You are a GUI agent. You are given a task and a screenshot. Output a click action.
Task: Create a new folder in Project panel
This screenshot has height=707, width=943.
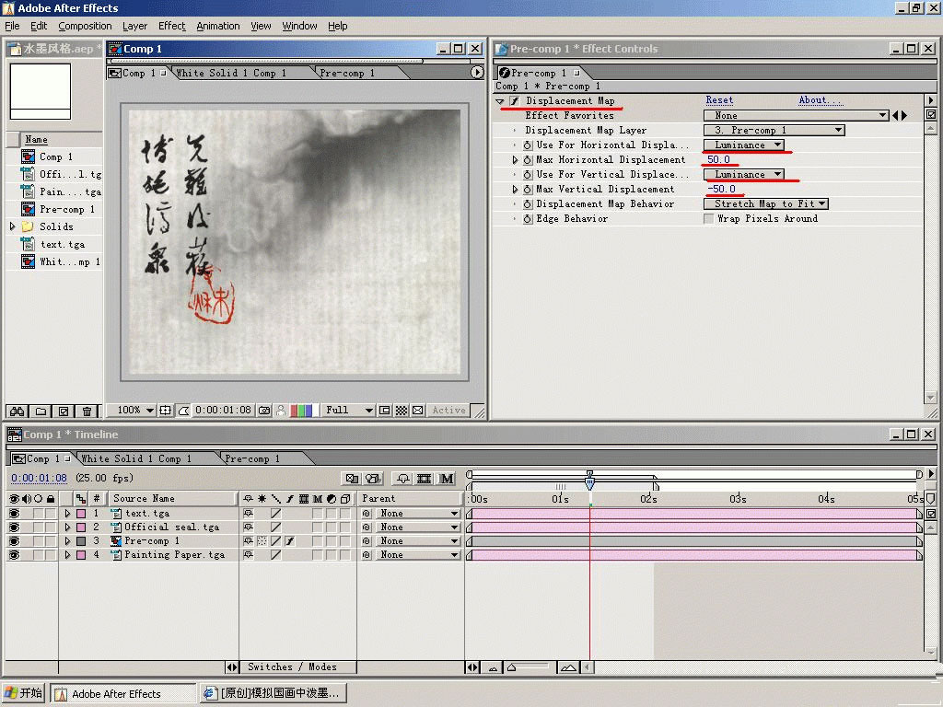(41, 411)
